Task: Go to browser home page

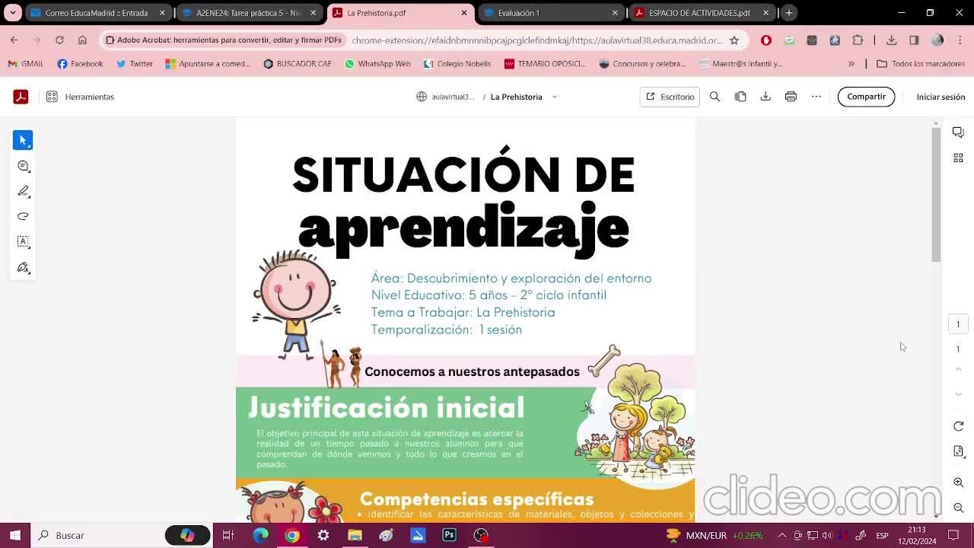Action: (x=82, y=40)
